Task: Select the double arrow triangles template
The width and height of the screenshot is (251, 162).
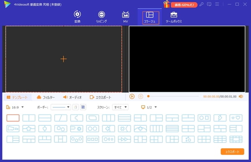Action: (124, 139)
